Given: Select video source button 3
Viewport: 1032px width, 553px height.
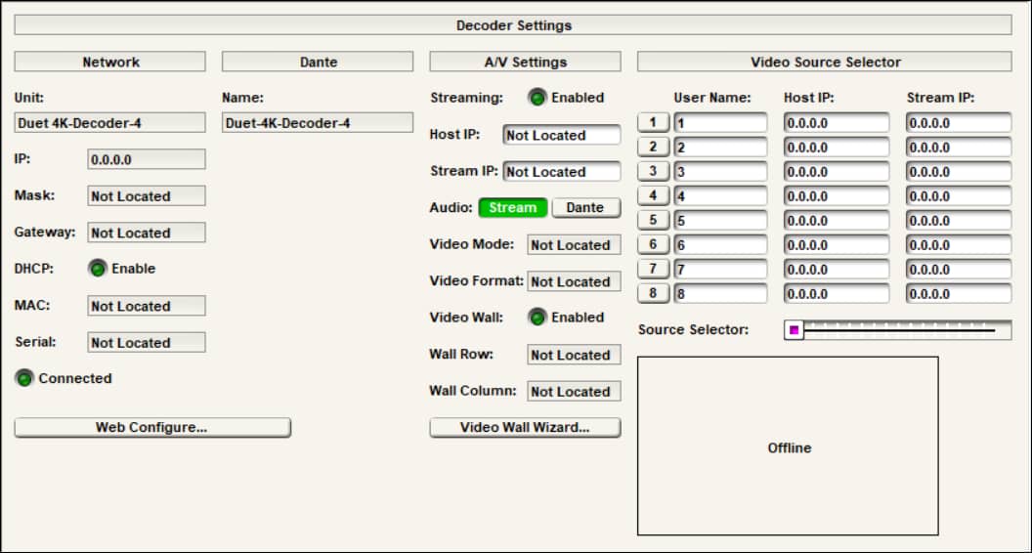Looking at the screenshot, I should (653, 171).
